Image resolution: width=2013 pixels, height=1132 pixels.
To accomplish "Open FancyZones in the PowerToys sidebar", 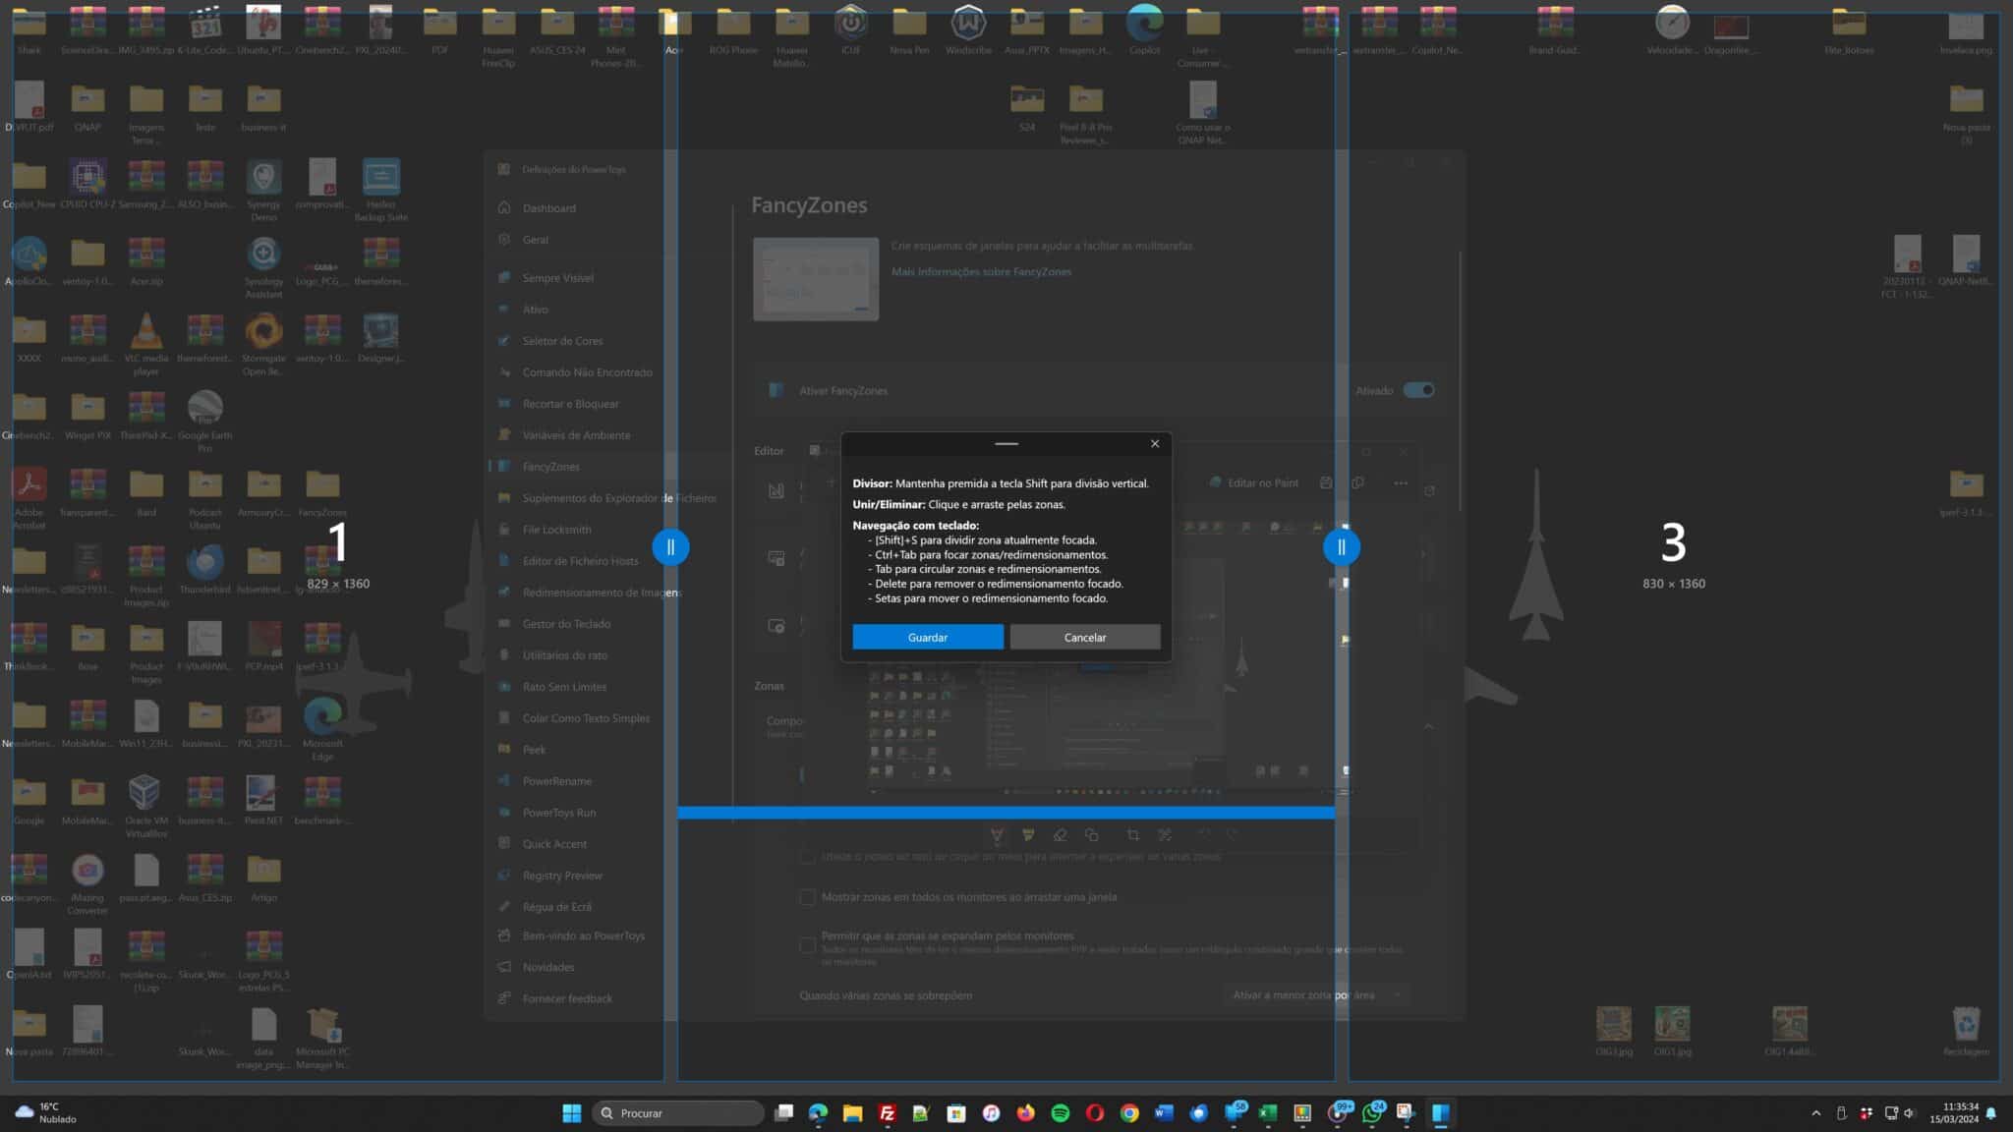I will pos(550,467).
